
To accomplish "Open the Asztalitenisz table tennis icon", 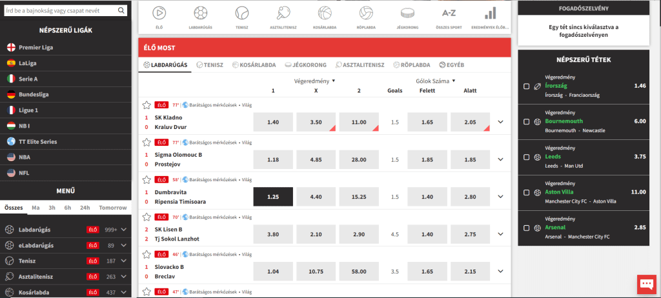I will coord(283,14).
